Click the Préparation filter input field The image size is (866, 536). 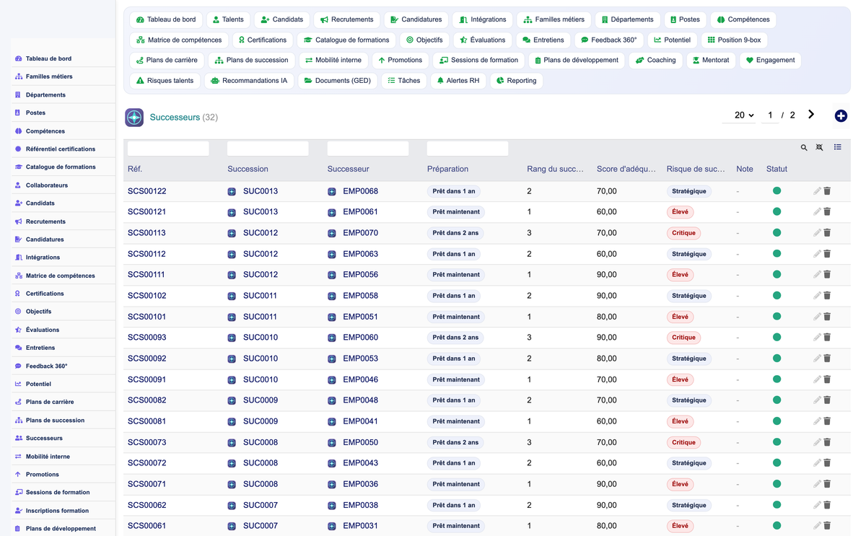coord(468,149)
